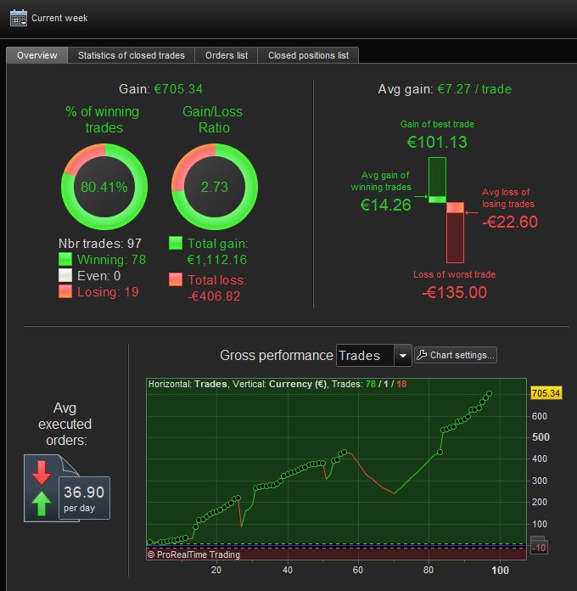
Task: Click the chart header Horizontal: Trades text
Action: (188, 384)
